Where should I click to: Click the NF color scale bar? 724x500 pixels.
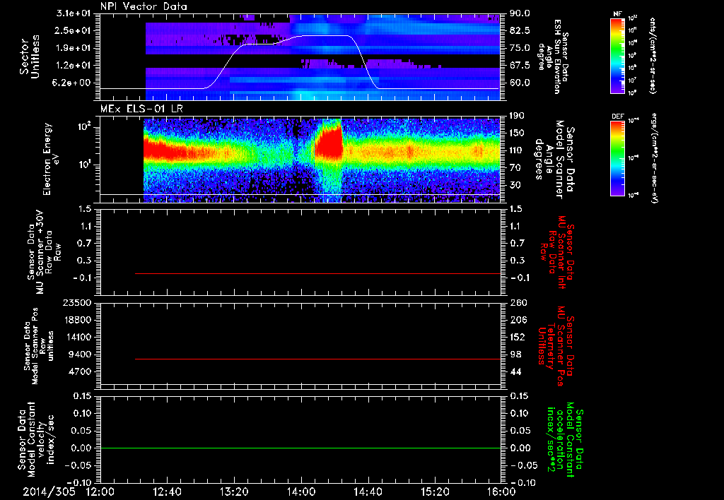[617, 56]
